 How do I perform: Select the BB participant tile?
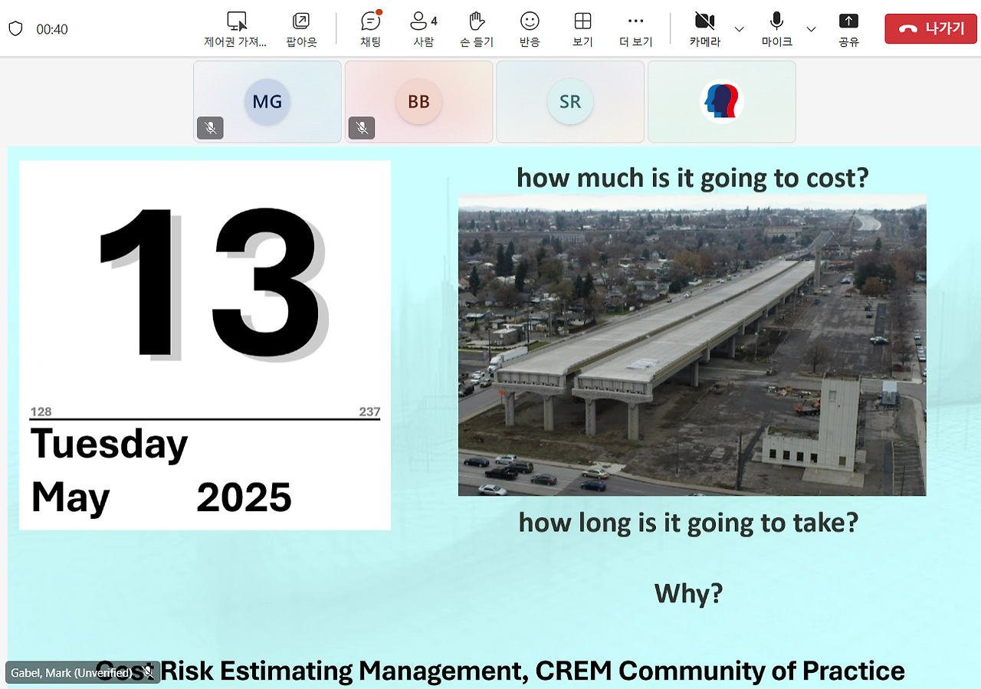(x=418, y=102)
